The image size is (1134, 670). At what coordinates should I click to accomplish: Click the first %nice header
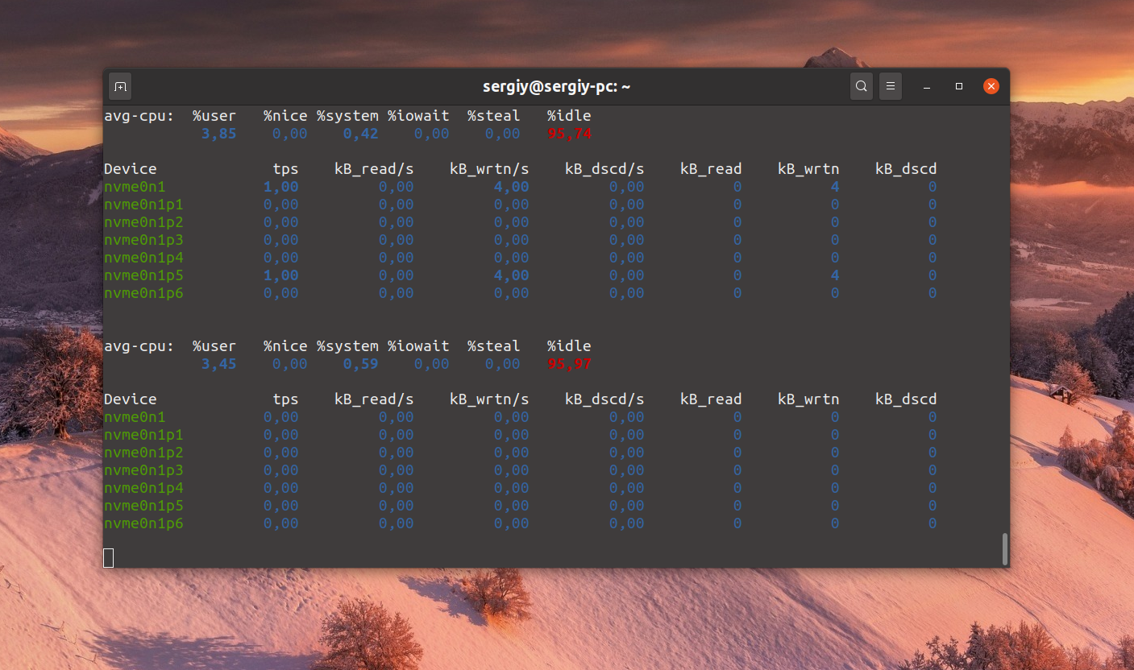(285, 116)
